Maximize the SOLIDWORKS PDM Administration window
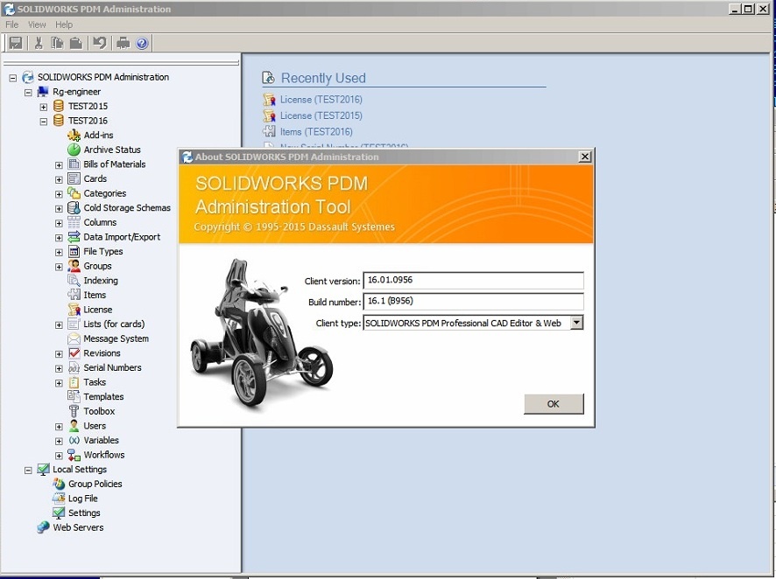The width and height of the screenshot is (776, 579). [748, 9]
